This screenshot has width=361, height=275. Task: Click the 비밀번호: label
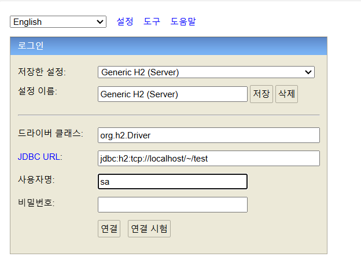[x=36, y=203]
